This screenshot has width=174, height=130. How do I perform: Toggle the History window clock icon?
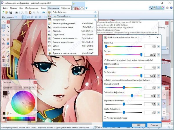tap(155, 8)
